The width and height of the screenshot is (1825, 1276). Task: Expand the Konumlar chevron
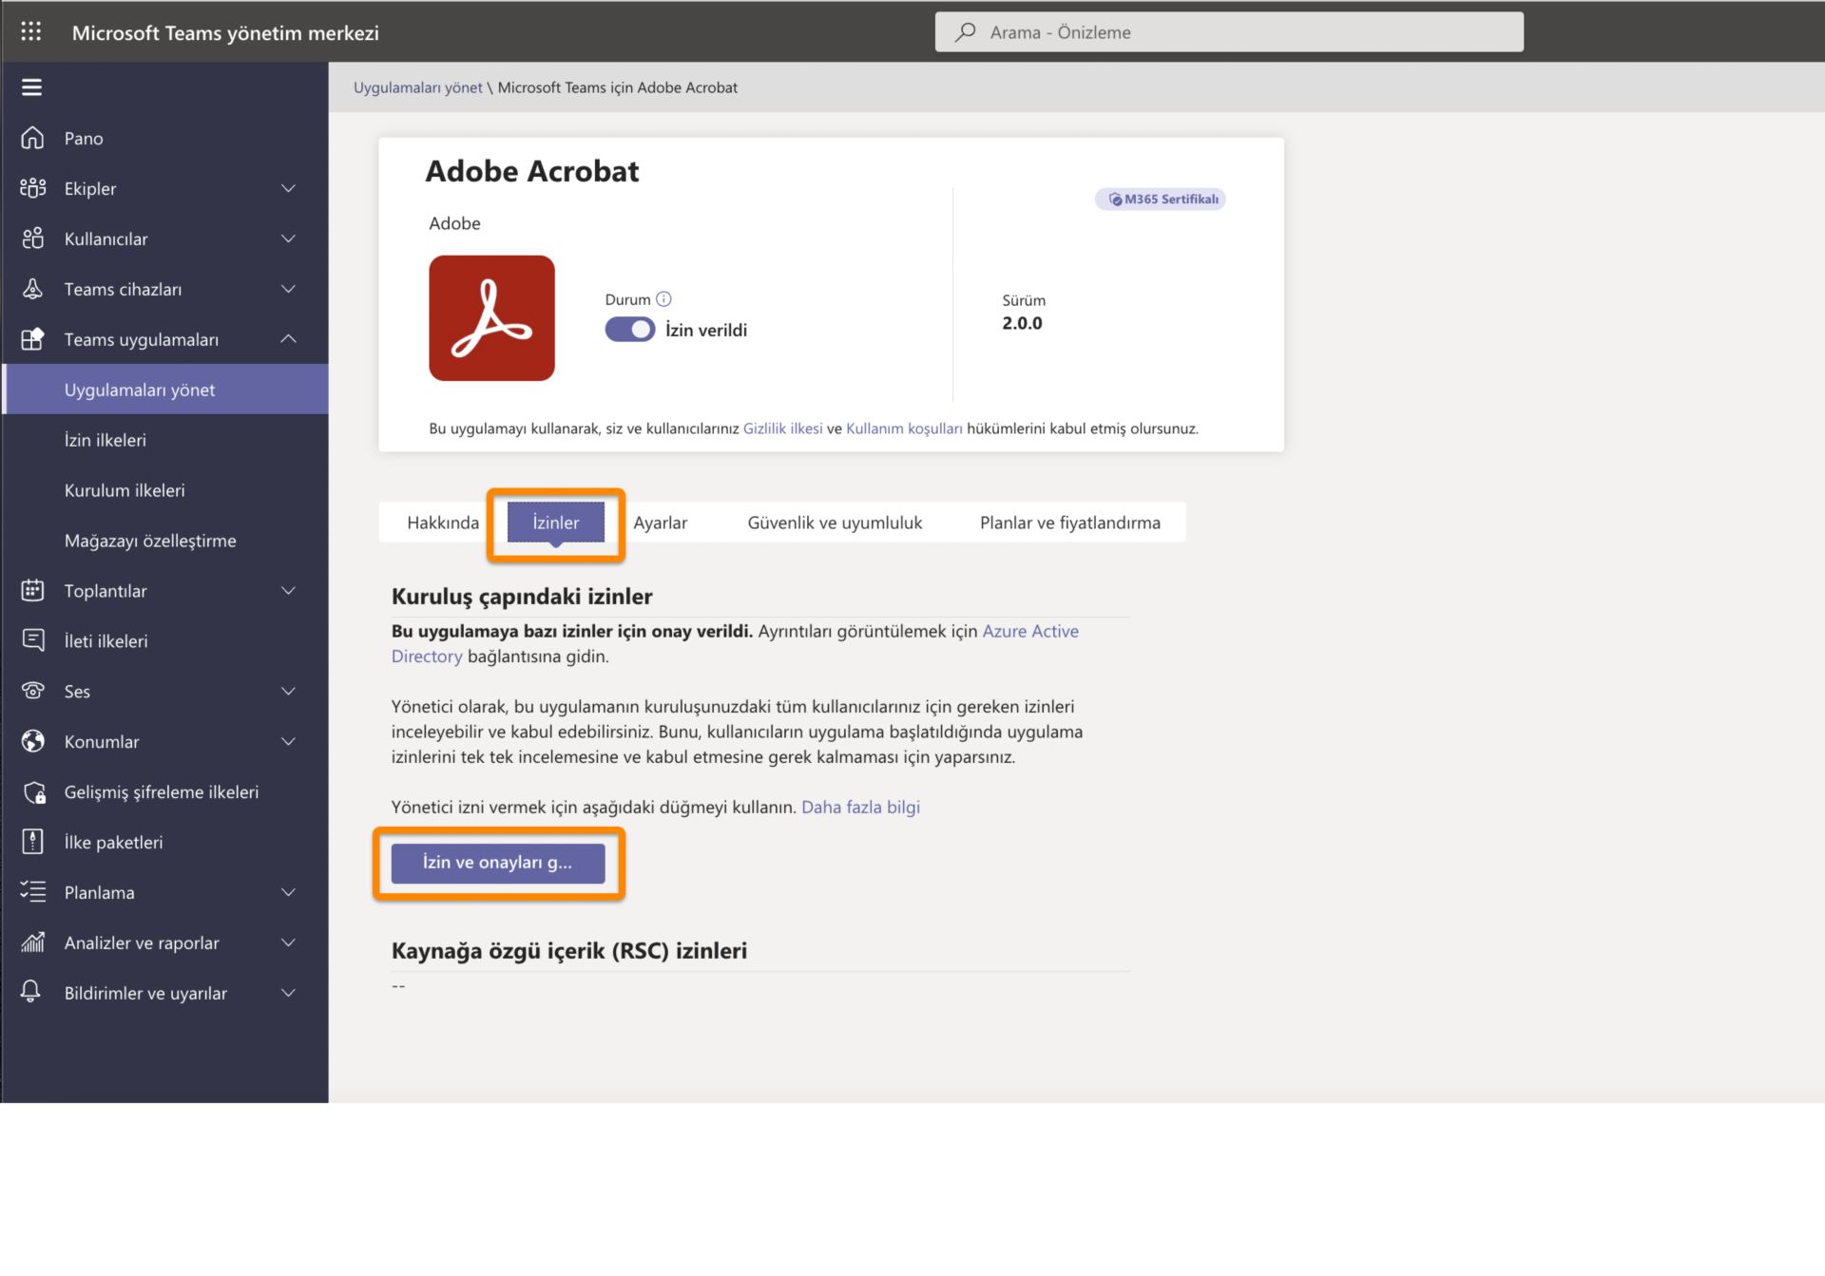[x=288, y=741]
